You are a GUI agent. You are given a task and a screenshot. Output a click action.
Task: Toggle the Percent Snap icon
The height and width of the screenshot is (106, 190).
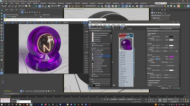(76, 6)
